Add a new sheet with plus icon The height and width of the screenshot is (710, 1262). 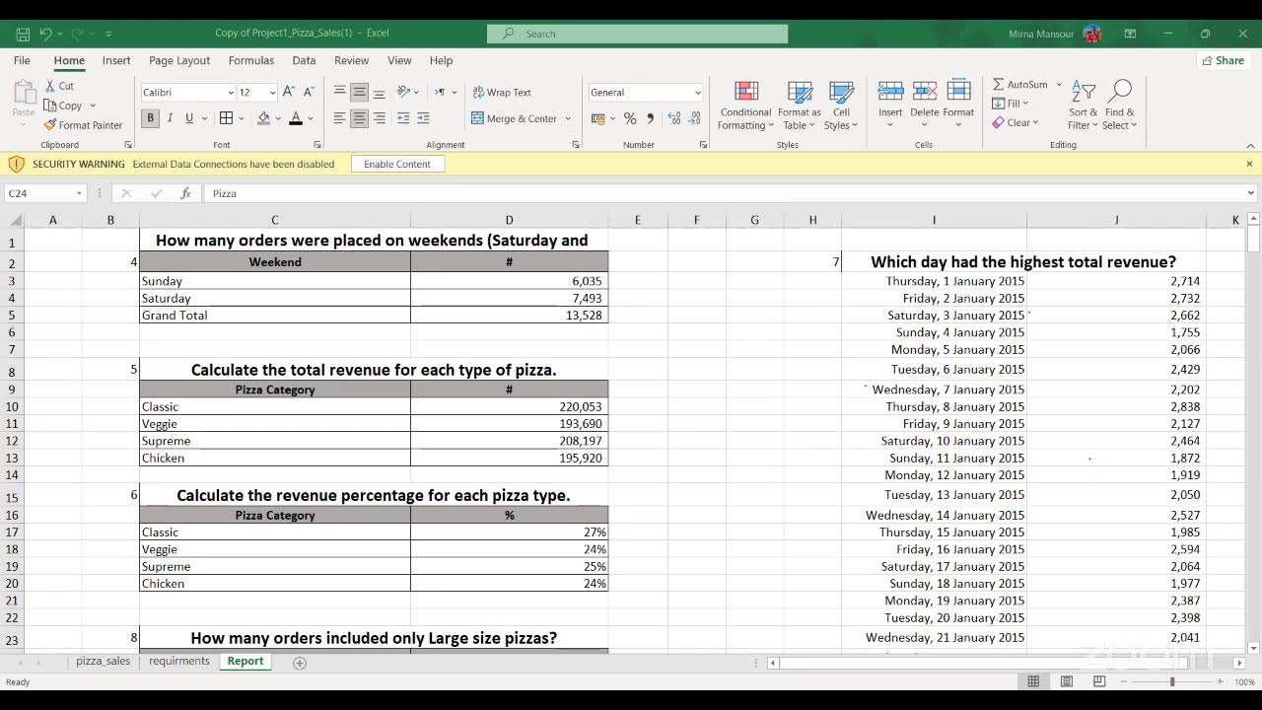[300, 663]
